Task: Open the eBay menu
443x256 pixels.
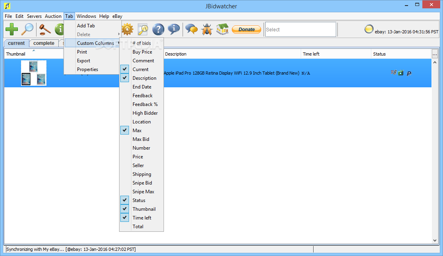Action: pos(117,16)
